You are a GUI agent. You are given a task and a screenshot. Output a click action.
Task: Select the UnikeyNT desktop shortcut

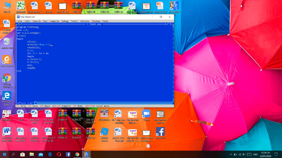click(x=7, y=115)
